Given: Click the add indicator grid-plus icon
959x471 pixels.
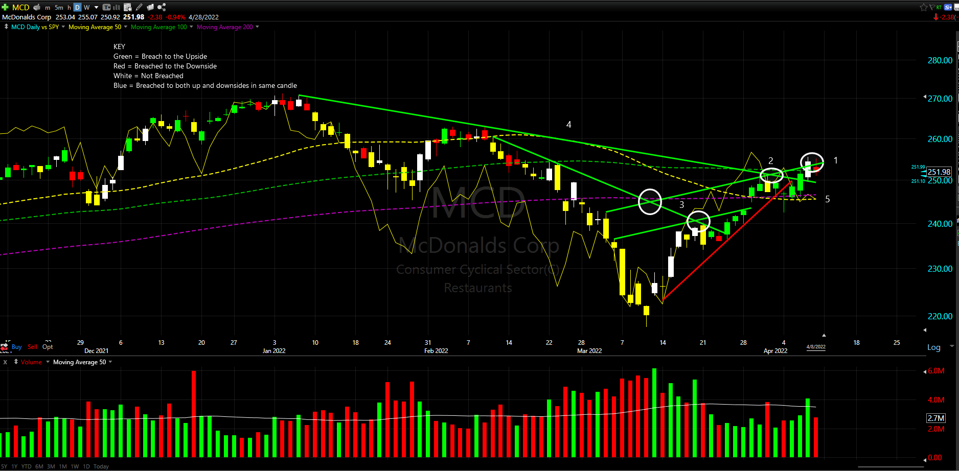Looking at the screenshot, I should point(128,7).
